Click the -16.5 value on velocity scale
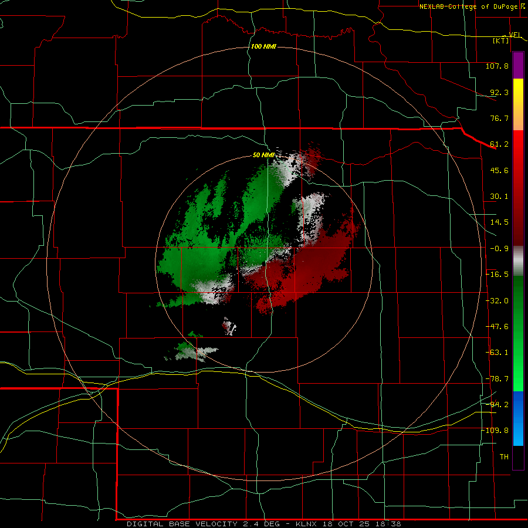Viewport: 528px width, 528px height. click(497, 275)
